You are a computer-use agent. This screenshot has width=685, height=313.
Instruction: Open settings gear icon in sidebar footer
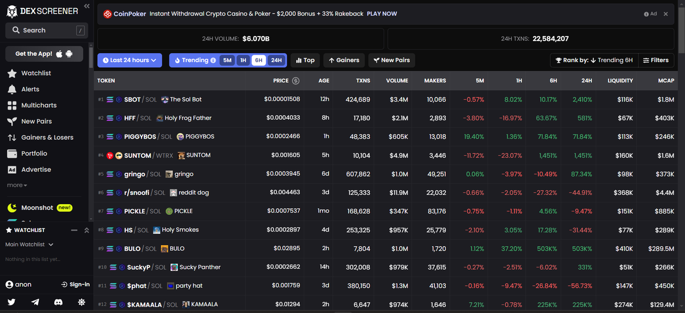tap(82, 302)
